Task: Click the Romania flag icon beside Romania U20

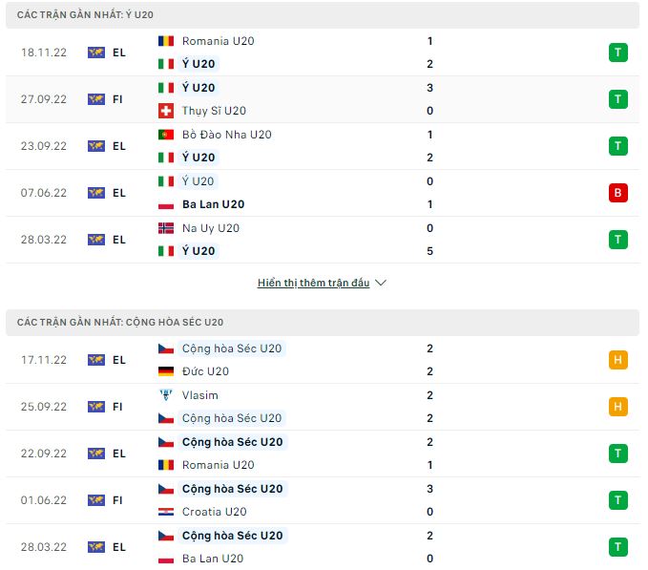Action: click(166, 41)
